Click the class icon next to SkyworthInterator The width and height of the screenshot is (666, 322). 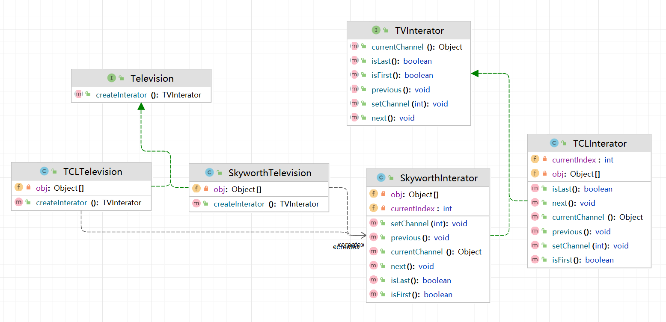coord(381,178)
